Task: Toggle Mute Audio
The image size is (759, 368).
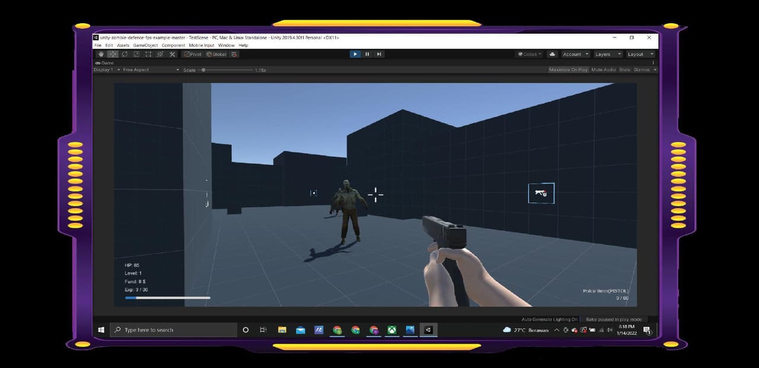Action: (x=604, y=70)
